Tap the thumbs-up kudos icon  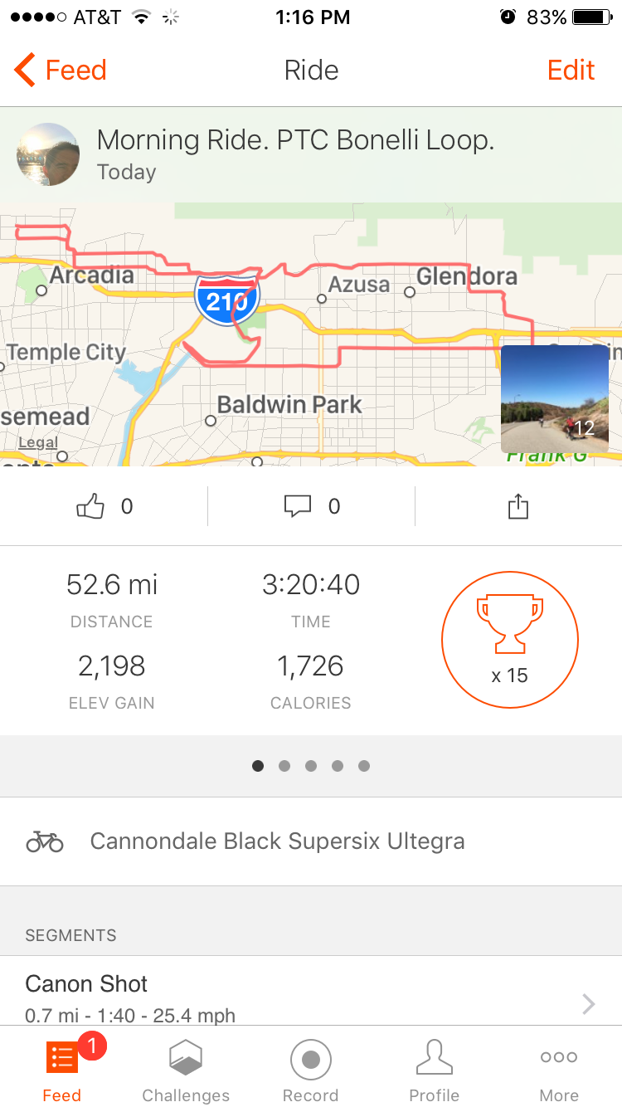(90, 506)
